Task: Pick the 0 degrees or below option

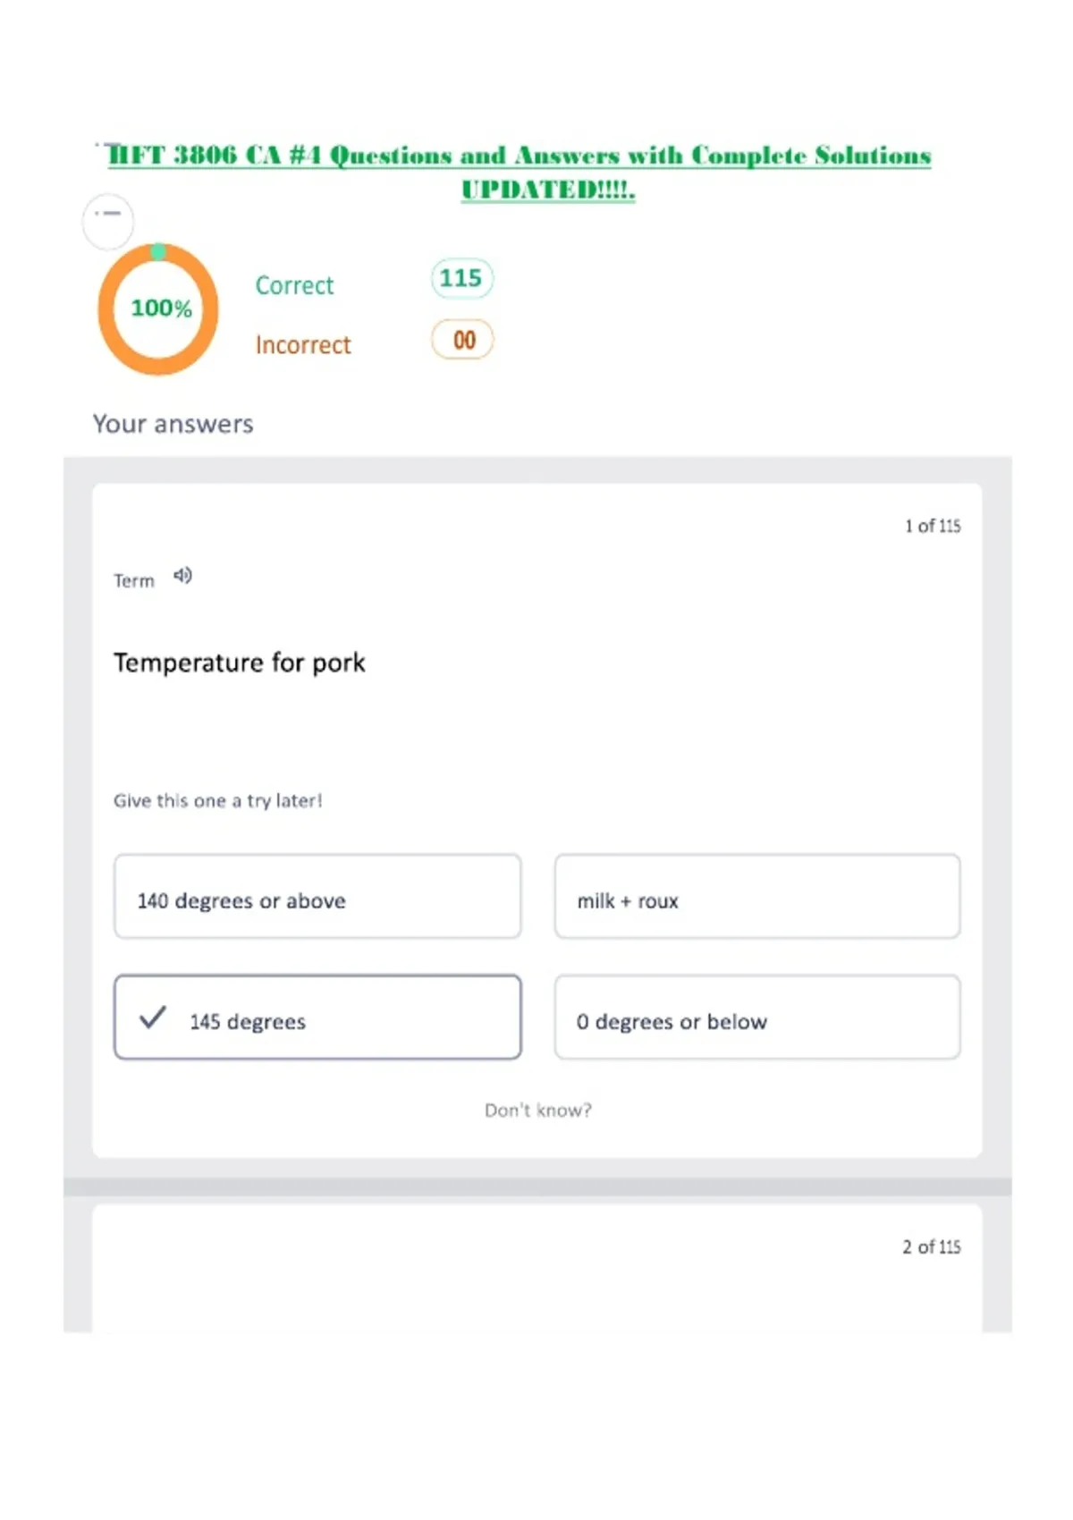Action: [757, 1018]
